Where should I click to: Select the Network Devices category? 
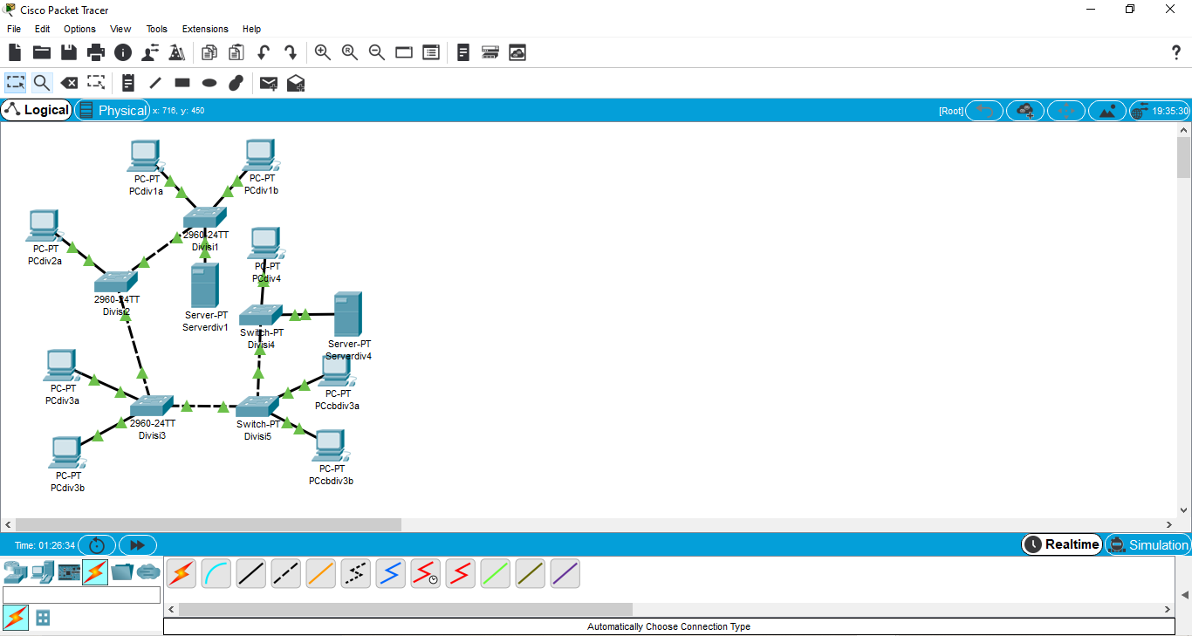pyautogui.click(x=15, y=572)
